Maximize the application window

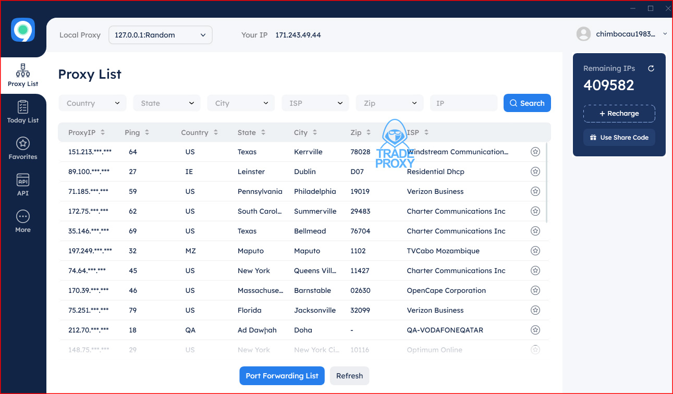(651, 8)
